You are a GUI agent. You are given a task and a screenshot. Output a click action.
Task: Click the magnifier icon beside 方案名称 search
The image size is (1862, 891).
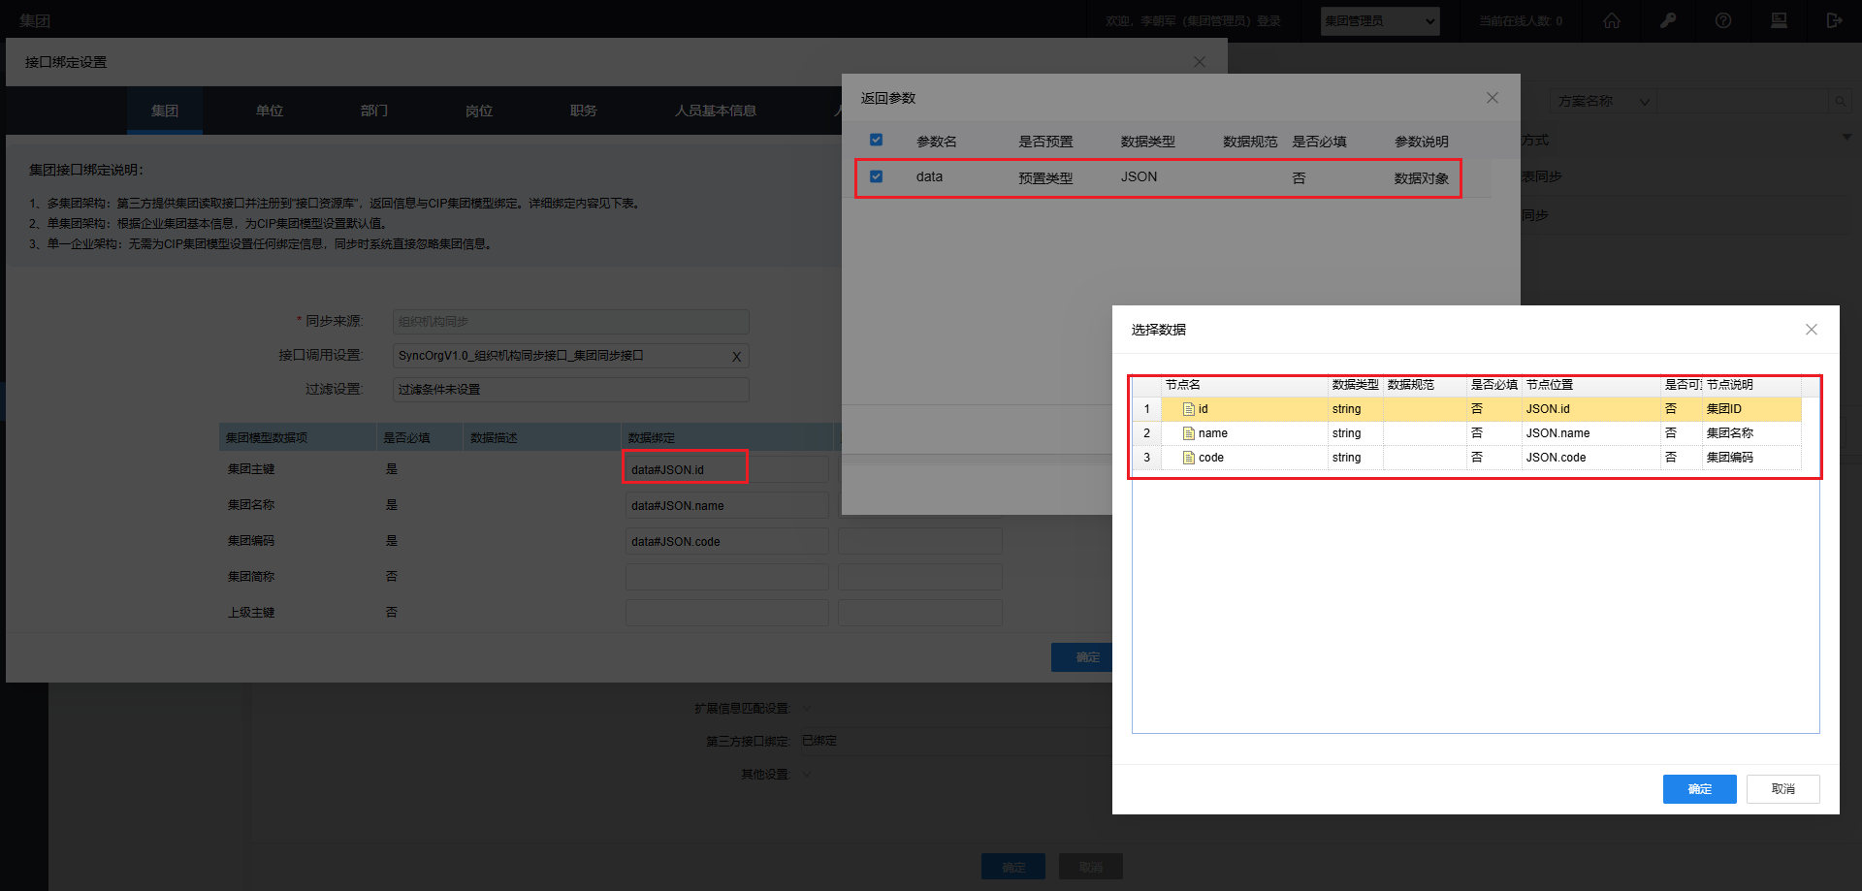1840,101
